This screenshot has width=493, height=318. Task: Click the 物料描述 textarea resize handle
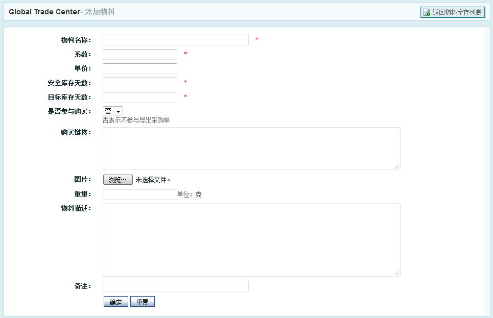397,274
